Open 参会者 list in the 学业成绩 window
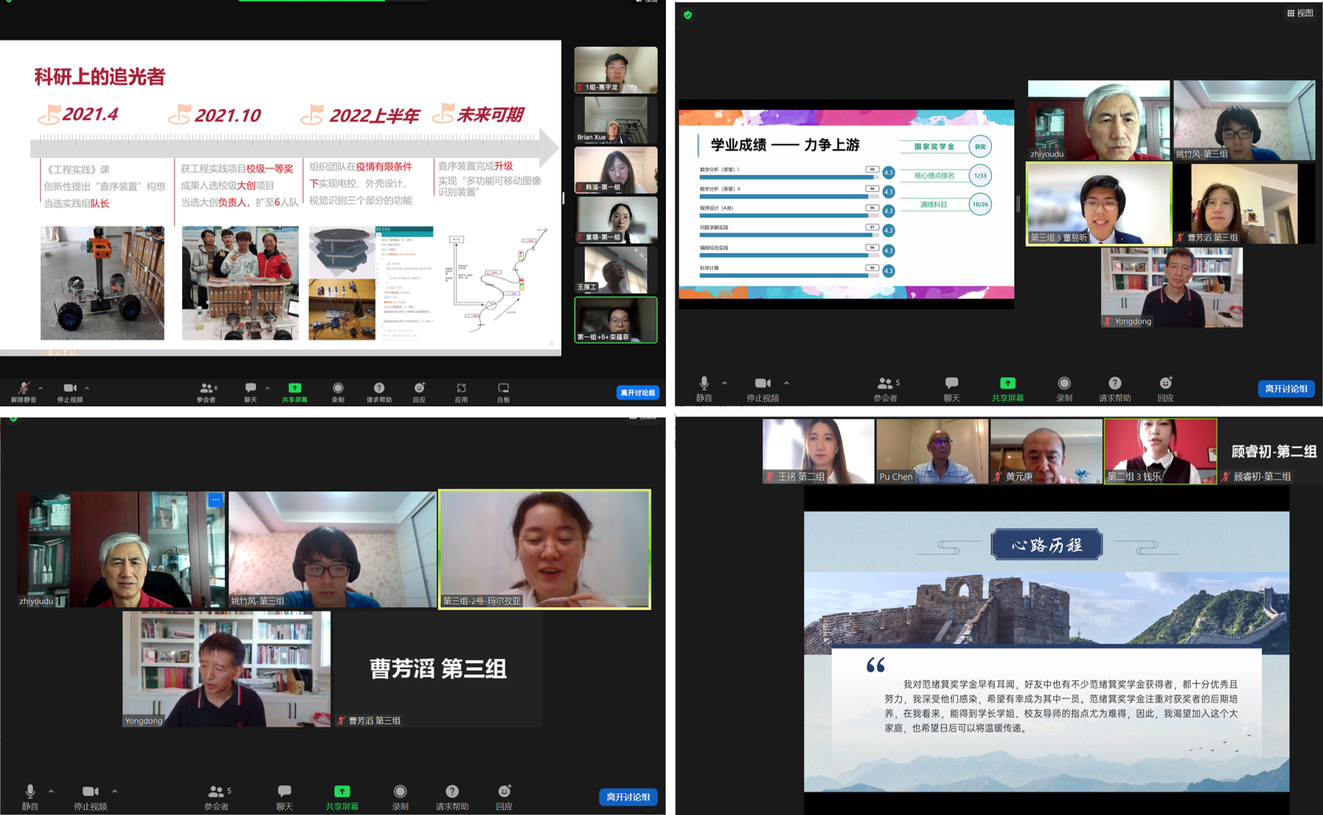This screenshot has height=815, width=1323. (886, 389)
